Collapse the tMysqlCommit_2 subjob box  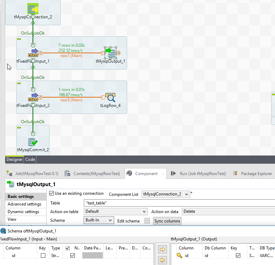tap(19, 128)
